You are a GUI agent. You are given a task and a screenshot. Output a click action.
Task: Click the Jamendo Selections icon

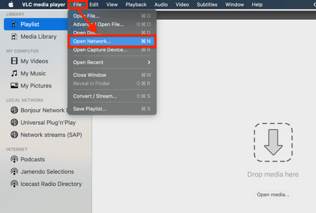click(x=14, y=172)
